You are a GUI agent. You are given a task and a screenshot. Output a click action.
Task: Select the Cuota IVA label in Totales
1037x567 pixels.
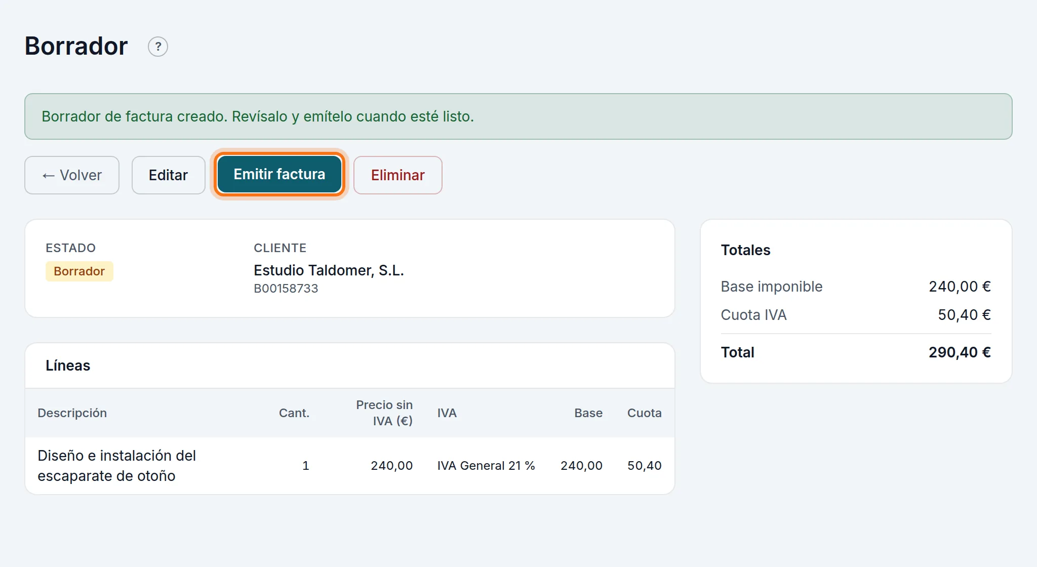754,315
